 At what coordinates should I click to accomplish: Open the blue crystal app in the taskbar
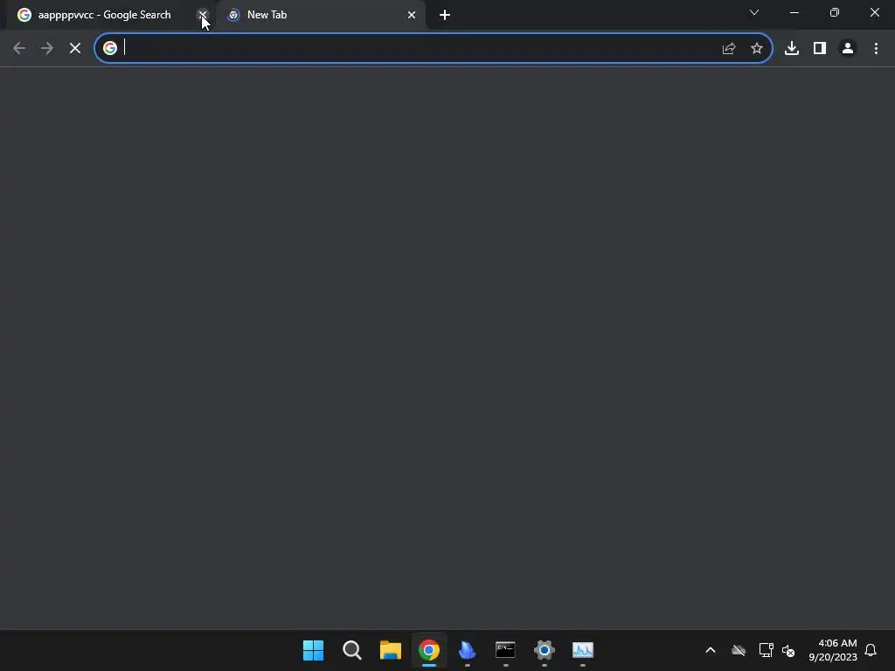[467, 650]
